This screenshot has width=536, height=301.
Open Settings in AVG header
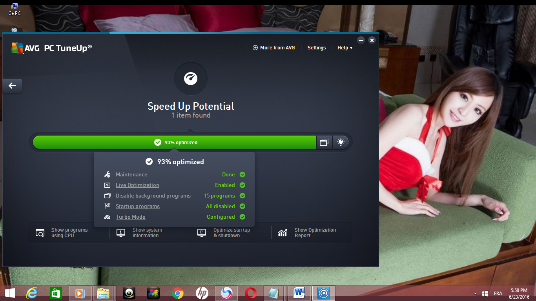[317, 48]
